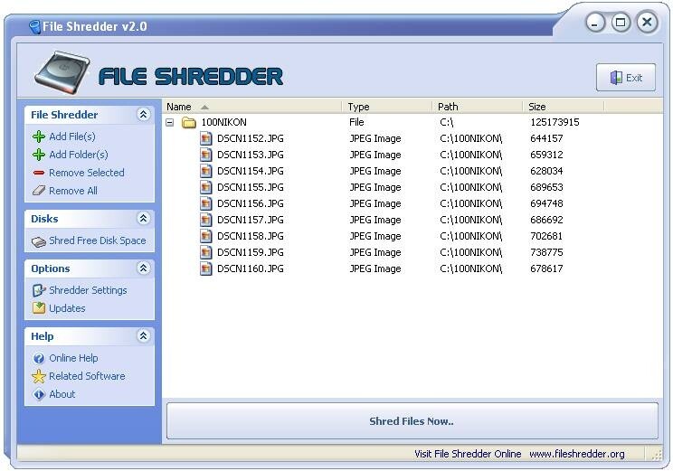Screen dimensions: 673x471
Task: Click the Shred Files Now button
Action: (412, 421)
